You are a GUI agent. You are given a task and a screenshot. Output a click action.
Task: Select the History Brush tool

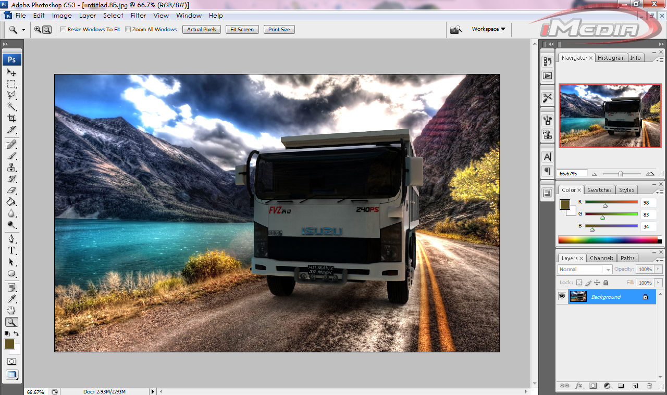point(11,179)
